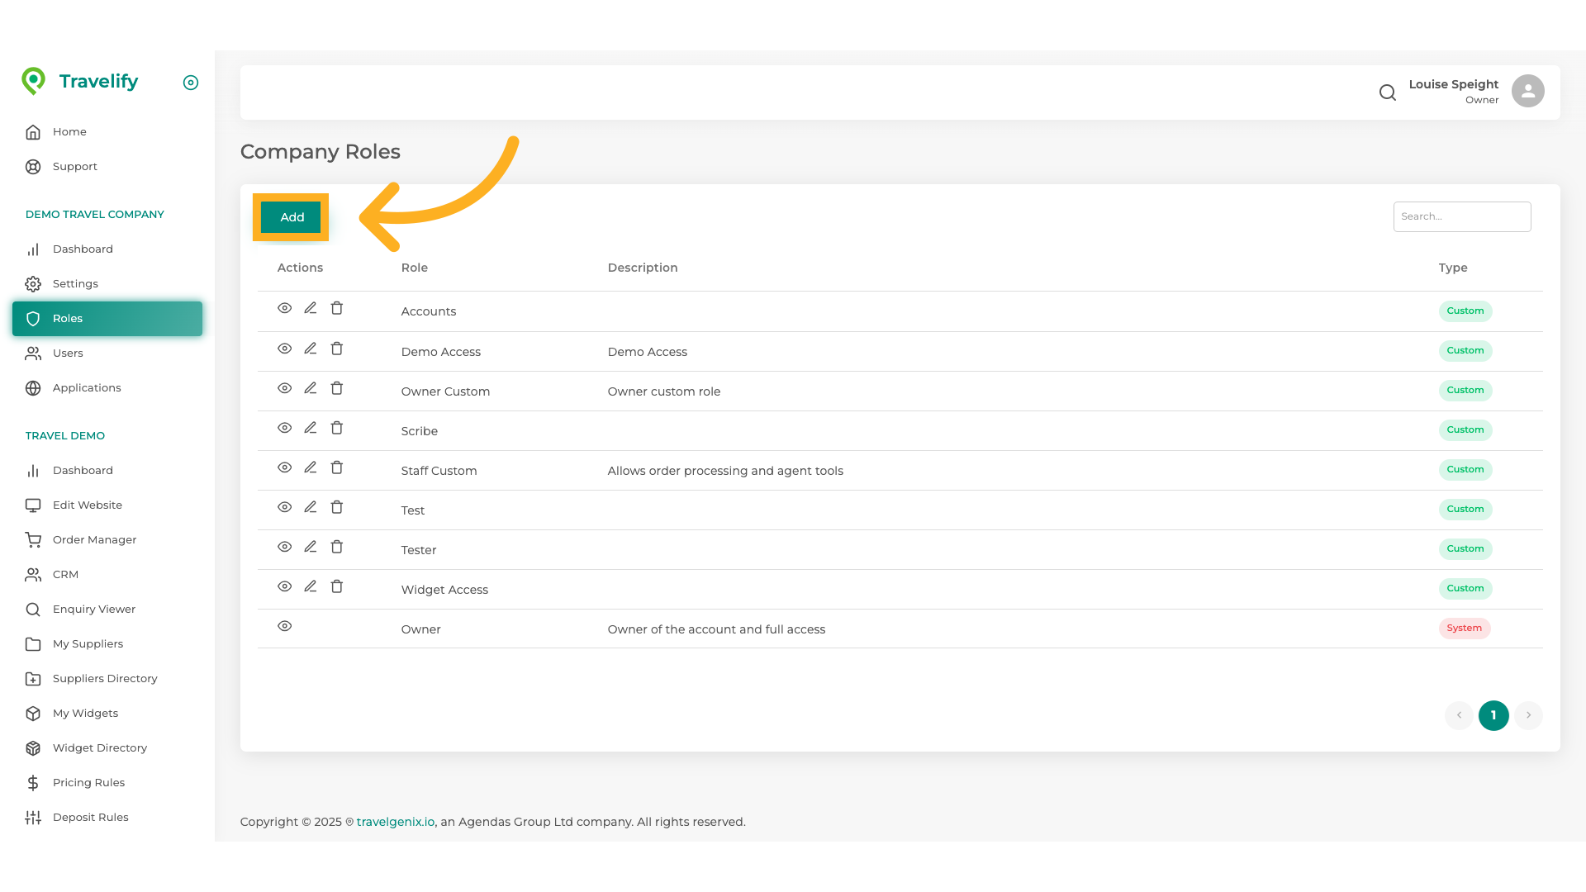This screenshot has width=1586, height=892.
Task: View the Tester role with eye icon
Action: 285,547
